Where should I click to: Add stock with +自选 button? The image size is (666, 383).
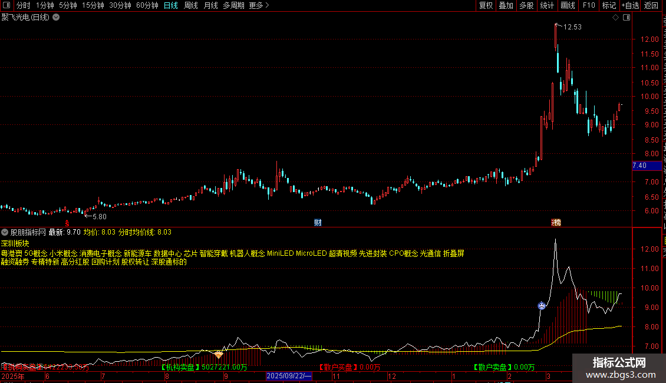(630, 5)
